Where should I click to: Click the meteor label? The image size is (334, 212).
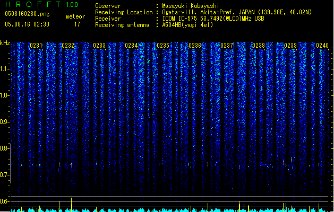(x=75, y=16)
